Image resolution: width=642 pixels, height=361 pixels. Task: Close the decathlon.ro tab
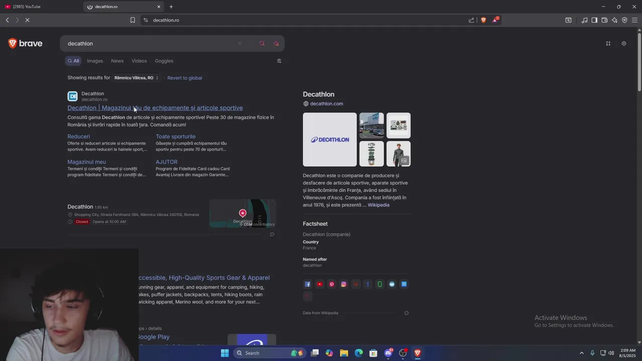[159, 7]
